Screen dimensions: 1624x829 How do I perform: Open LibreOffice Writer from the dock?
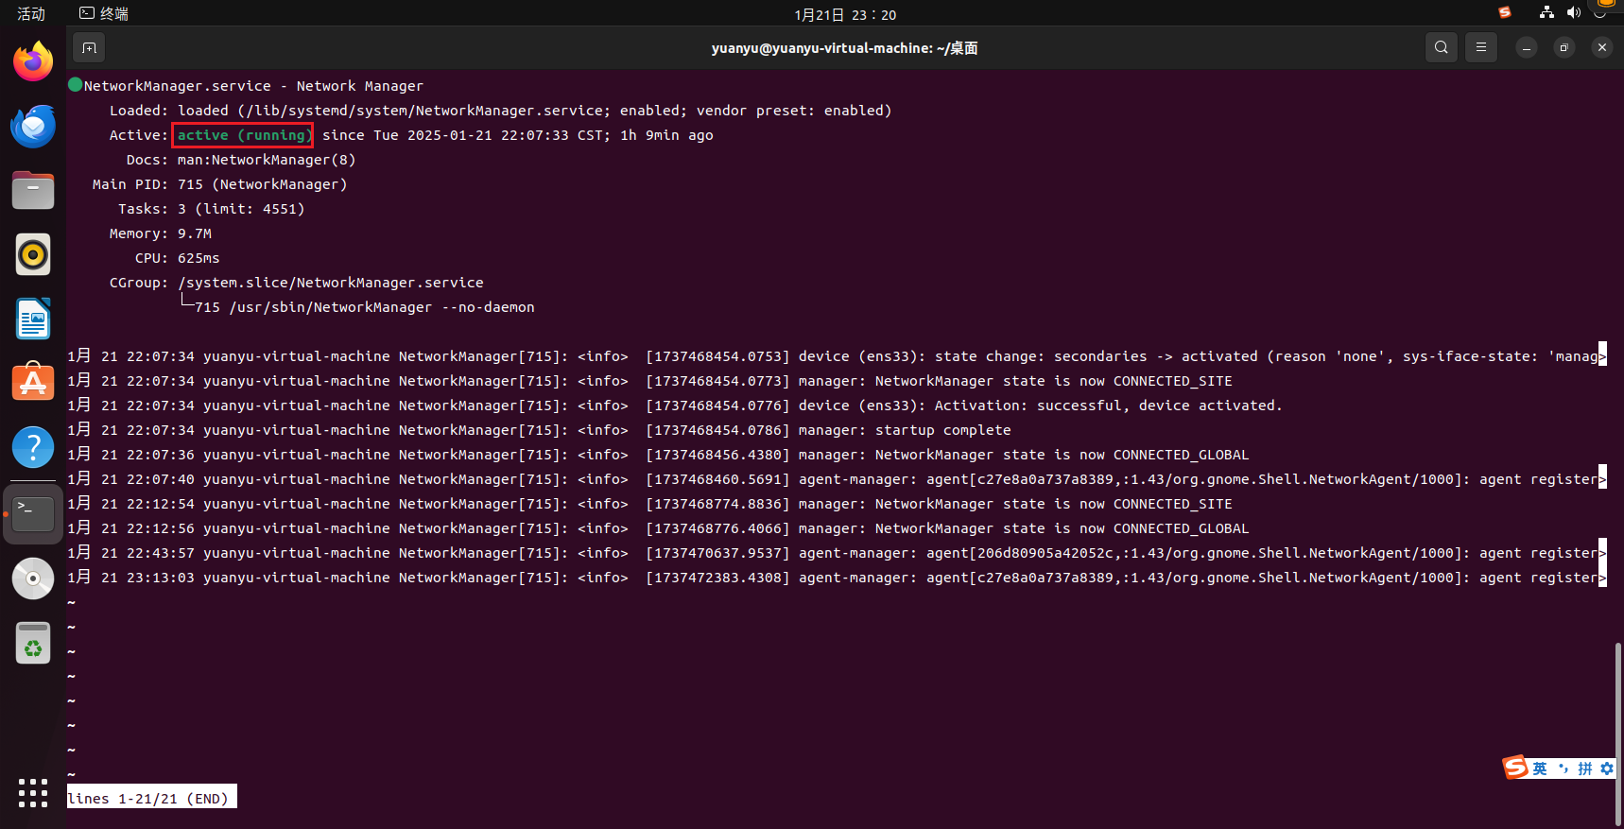click(33, 319)
